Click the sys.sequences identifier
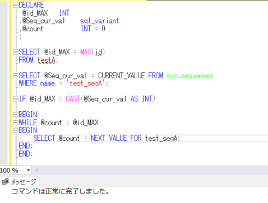Image resolution: width=268 pixels, height=203 pixels. 190,76
